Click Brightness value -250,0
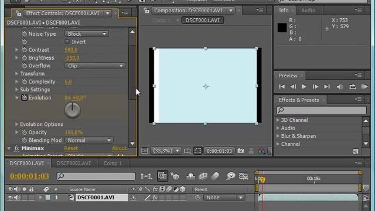Viewport: 375px width, 211px height. coord(72,57)
